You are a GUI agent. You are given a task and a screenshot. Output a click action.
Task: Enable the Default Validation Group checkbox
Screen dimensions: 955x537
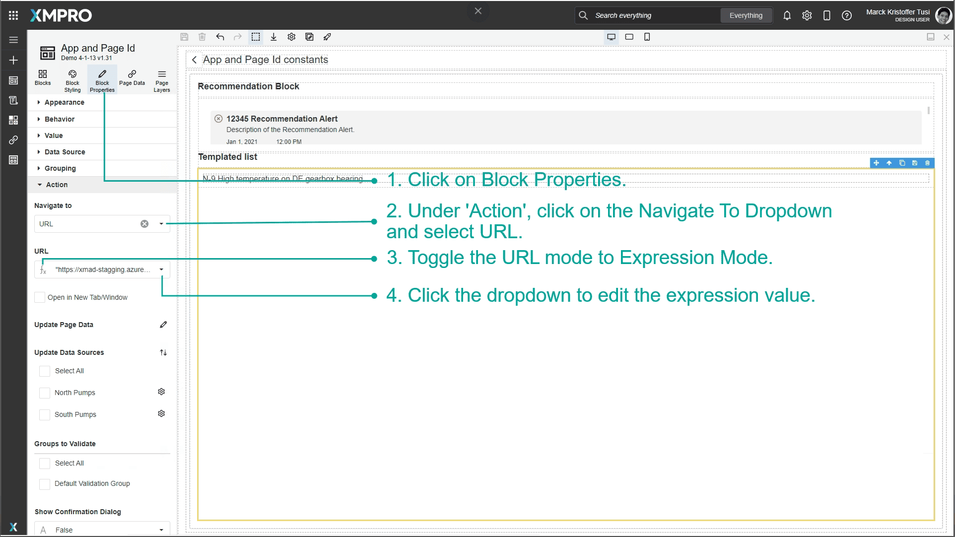click(44, 483)
